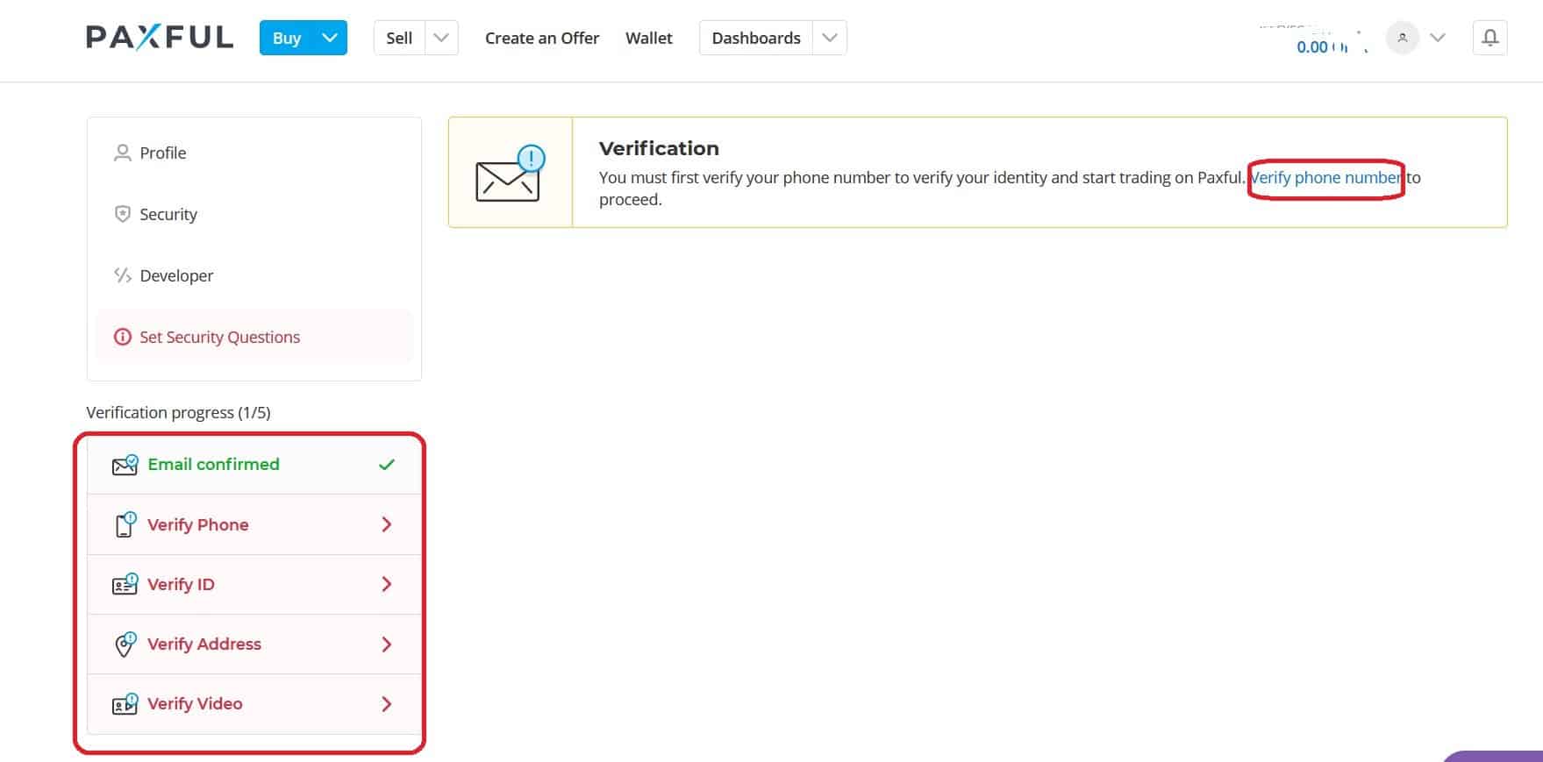The image size is (1543, 762).
Task: Expand the account menu chevron
Action: (1437, 38)
